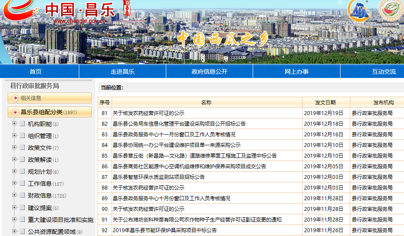Open 2019年昌乐县节能环保炉具采购项目中标公告
The height and width of the screenshot is (236, 404).
coord(164,230)
